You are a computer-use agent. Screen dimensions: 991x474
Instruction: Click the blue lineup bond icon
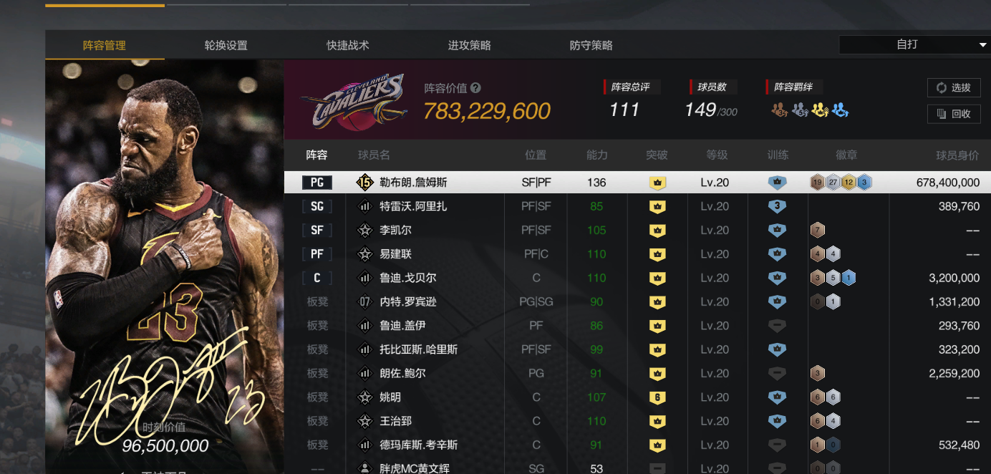[840, 110]
